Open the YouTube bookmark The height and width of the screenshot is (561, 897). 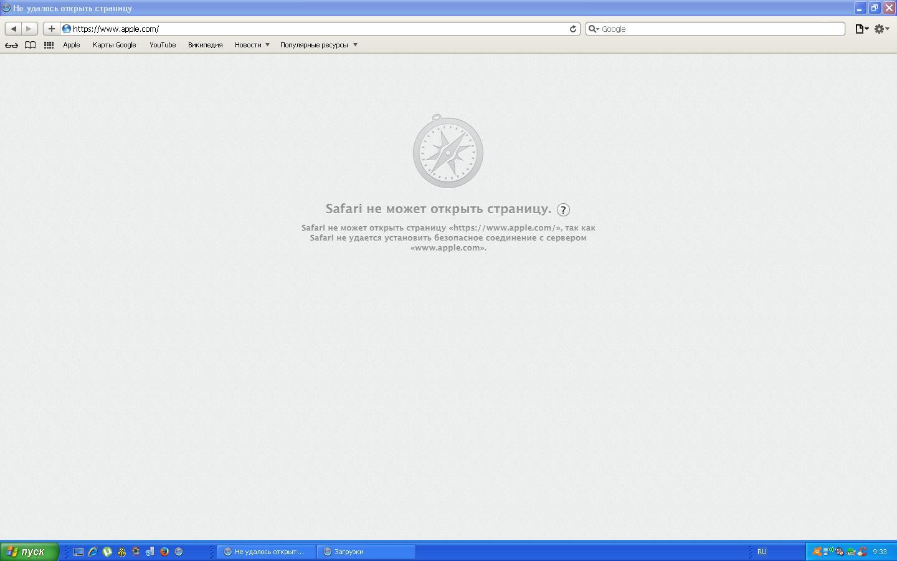(163, 45)
